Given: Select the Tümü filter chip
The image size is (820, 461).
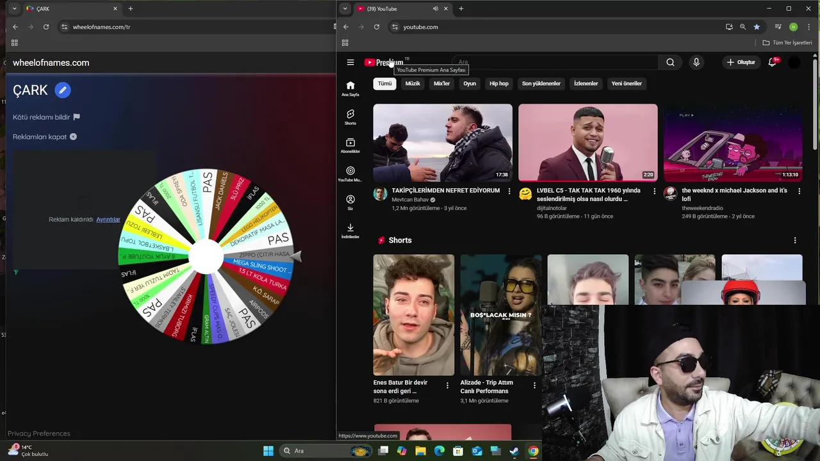Looking at the screenshot, I should tap(384, 83).
